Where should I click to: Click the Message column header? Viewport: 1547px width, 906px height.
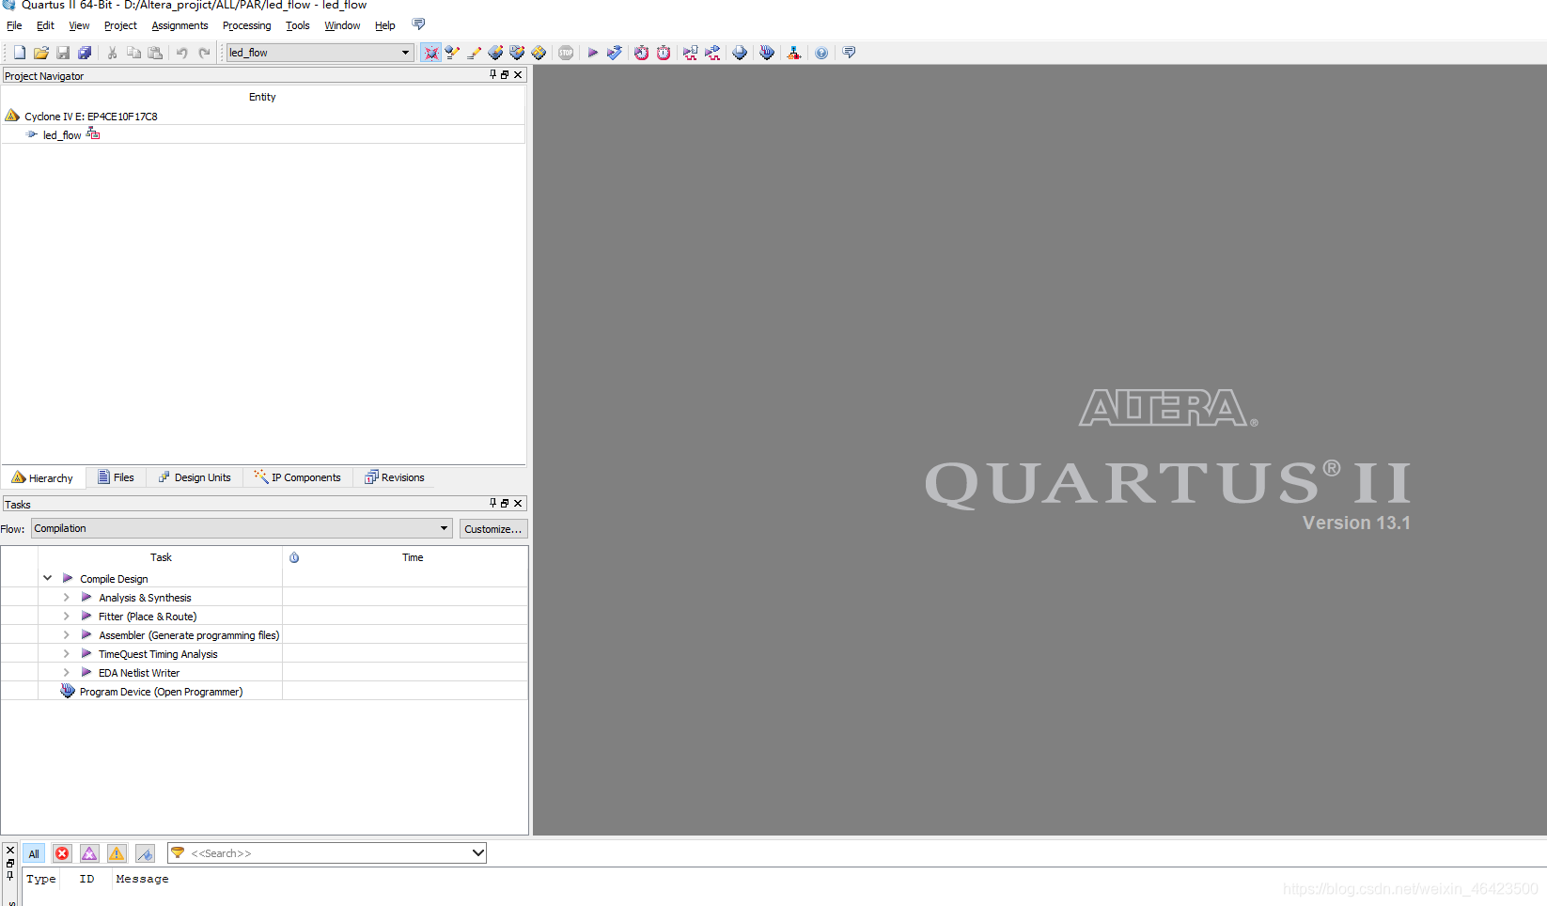tap(142, 879)
